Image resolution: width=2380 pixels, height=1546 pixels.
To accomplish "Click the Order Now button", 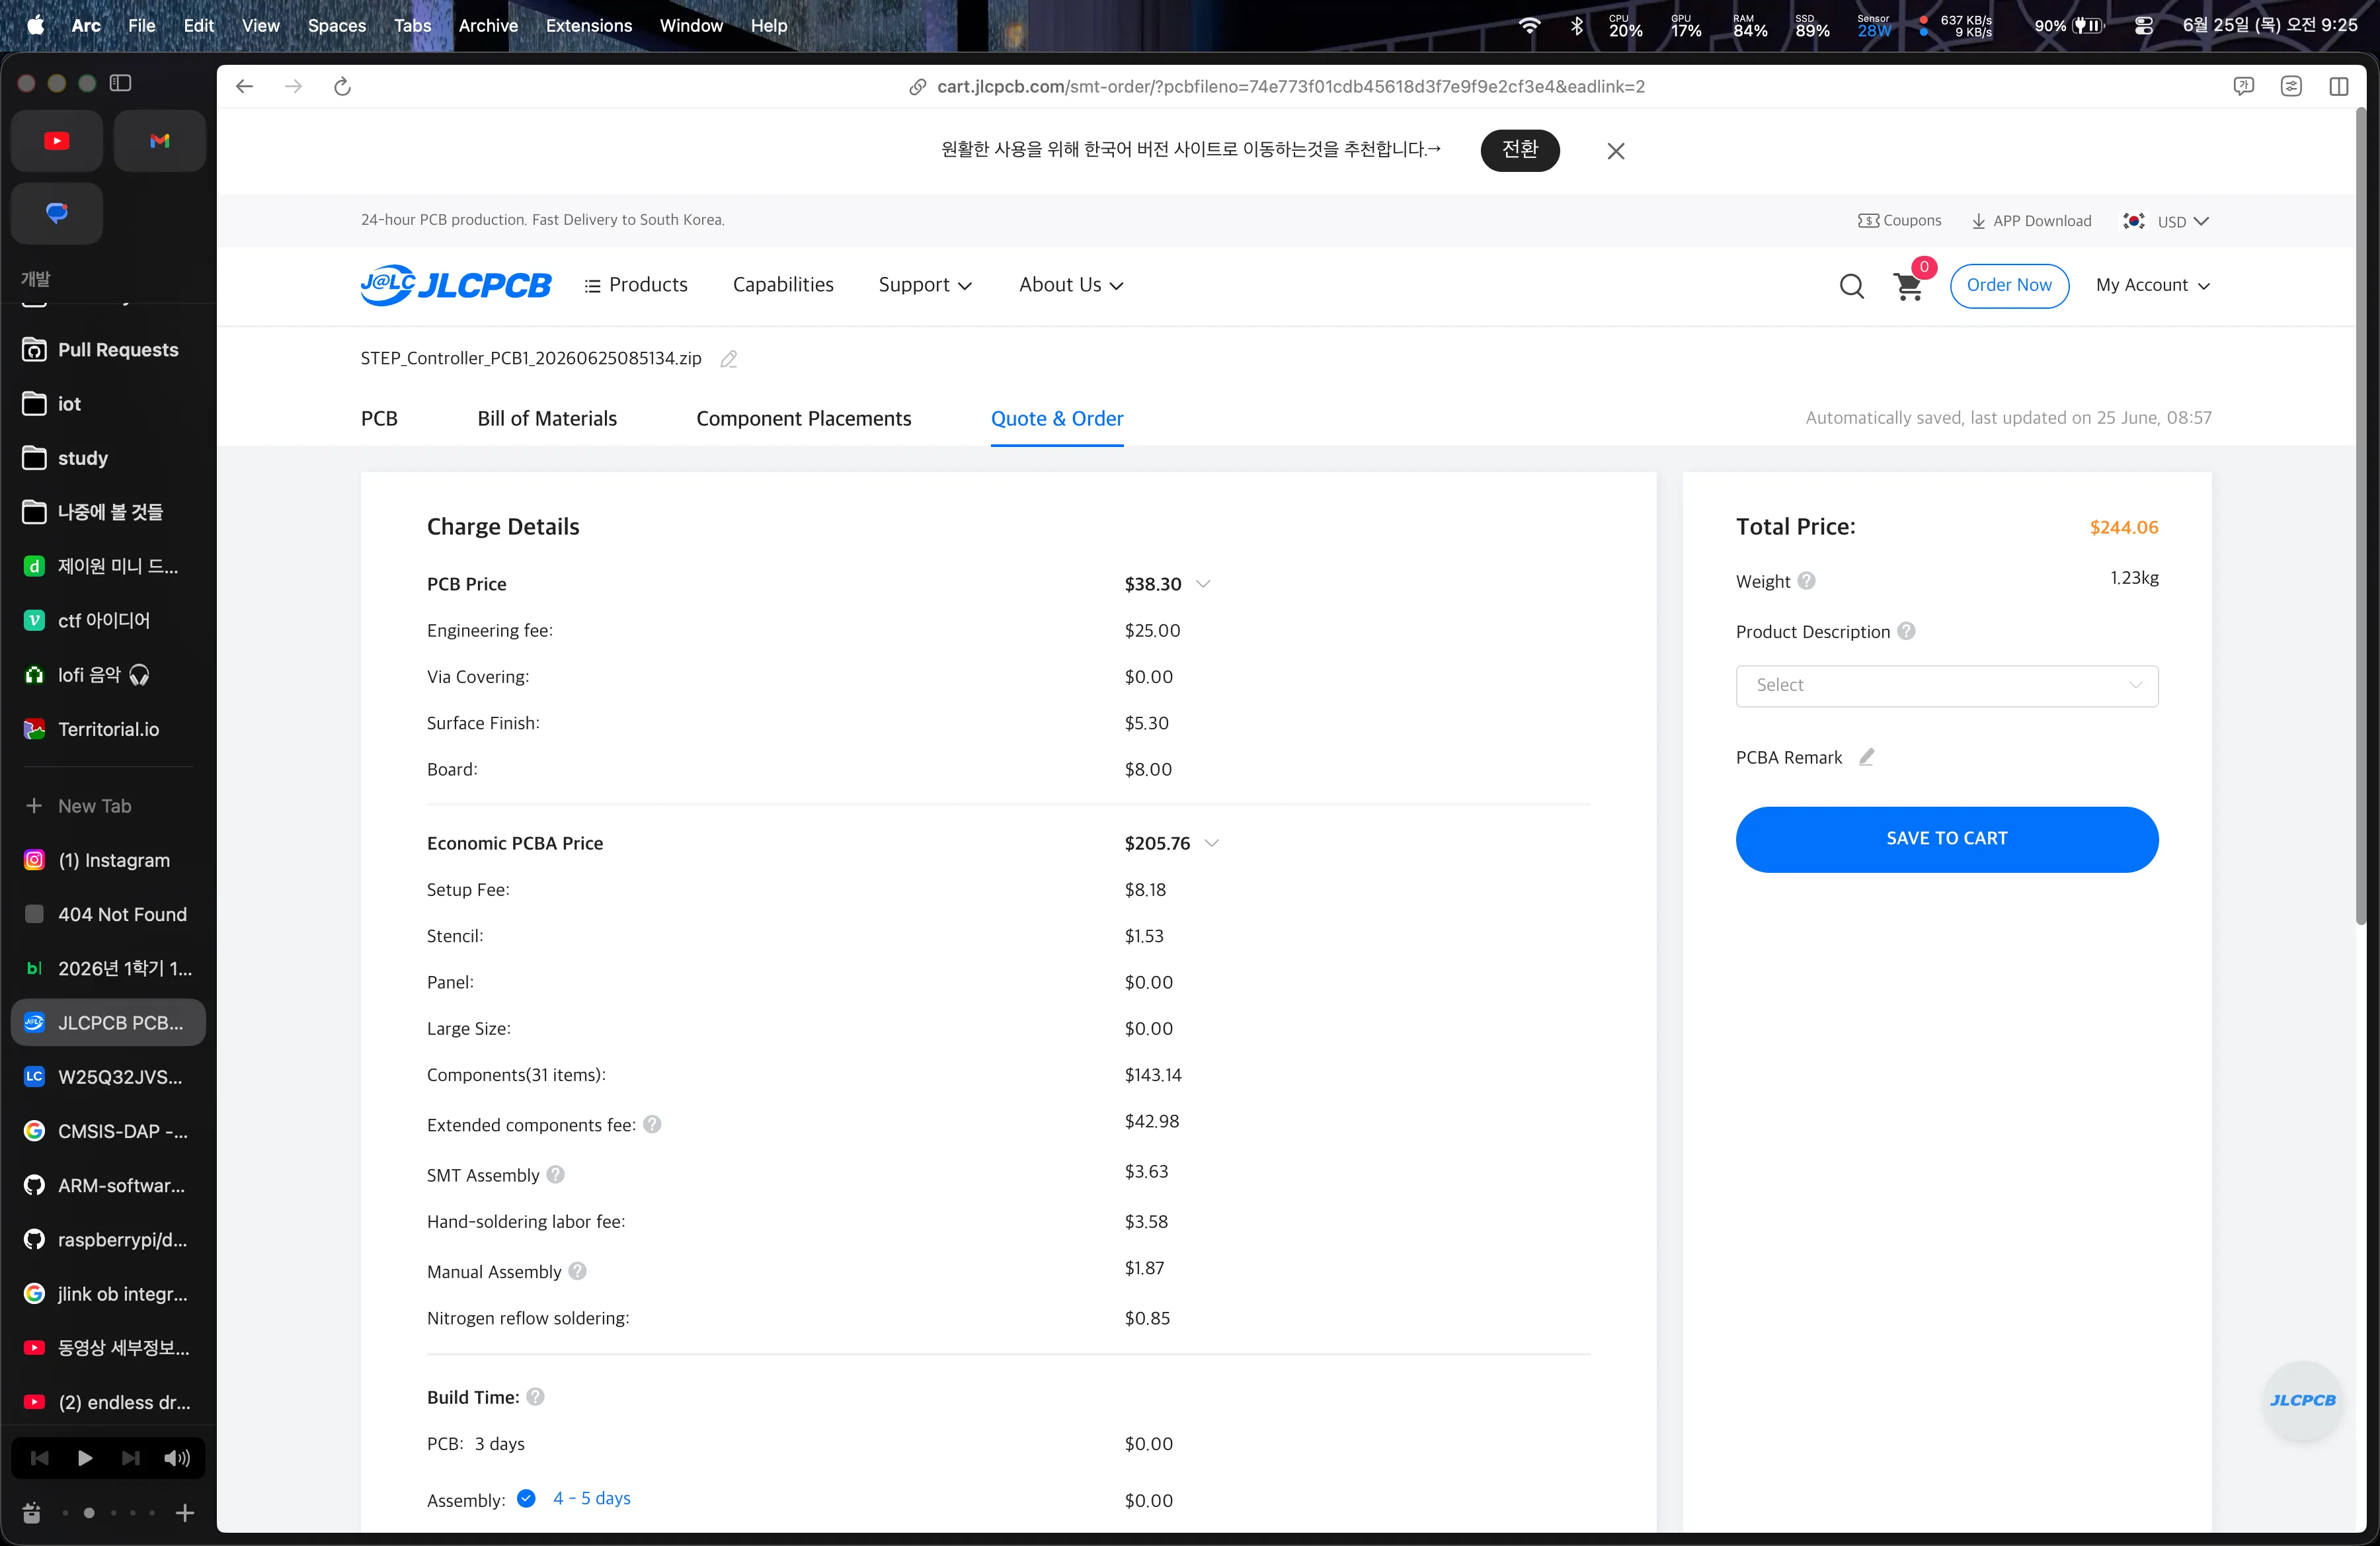I will [x=2008, y=286].
